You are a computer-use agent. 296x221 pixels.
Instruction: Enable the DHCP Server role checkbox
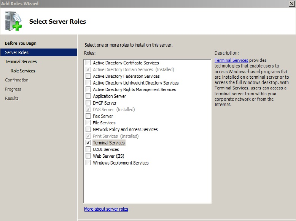(x=88, y=103)
